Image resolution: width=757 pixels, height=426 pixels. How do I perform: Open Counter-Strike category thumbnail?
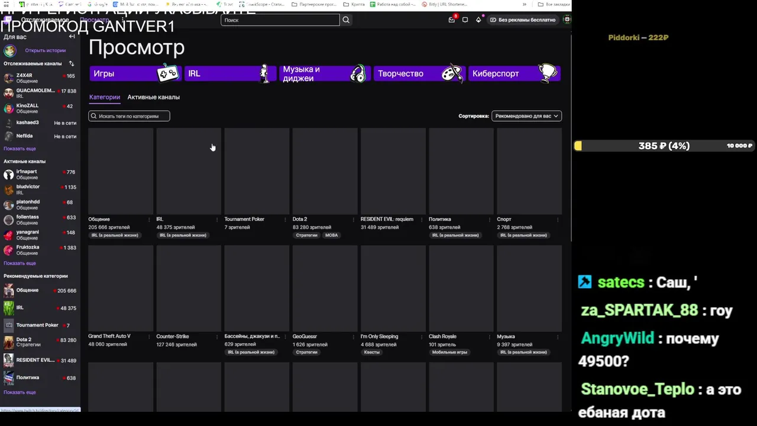[189, 289]
